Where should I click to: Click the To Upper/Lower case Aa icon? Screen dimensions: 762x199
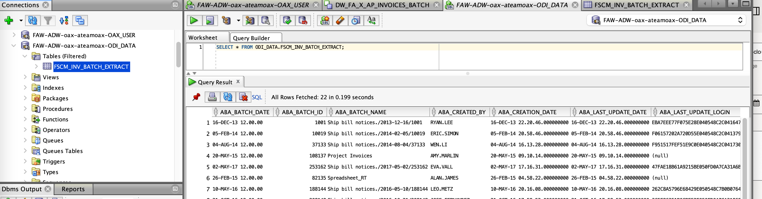coord(371,20)
